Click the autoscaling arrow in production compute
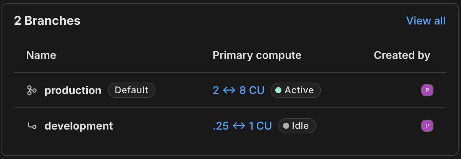This screenshot has width=461, height=159. 229,91
